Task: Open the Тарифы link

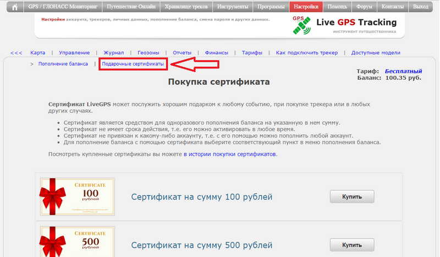Action: click(x=252, y=53)
